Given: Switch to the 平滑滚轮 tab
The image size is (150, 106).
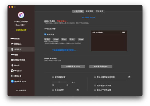Looking at the screenshot, I should click(99, 11).
